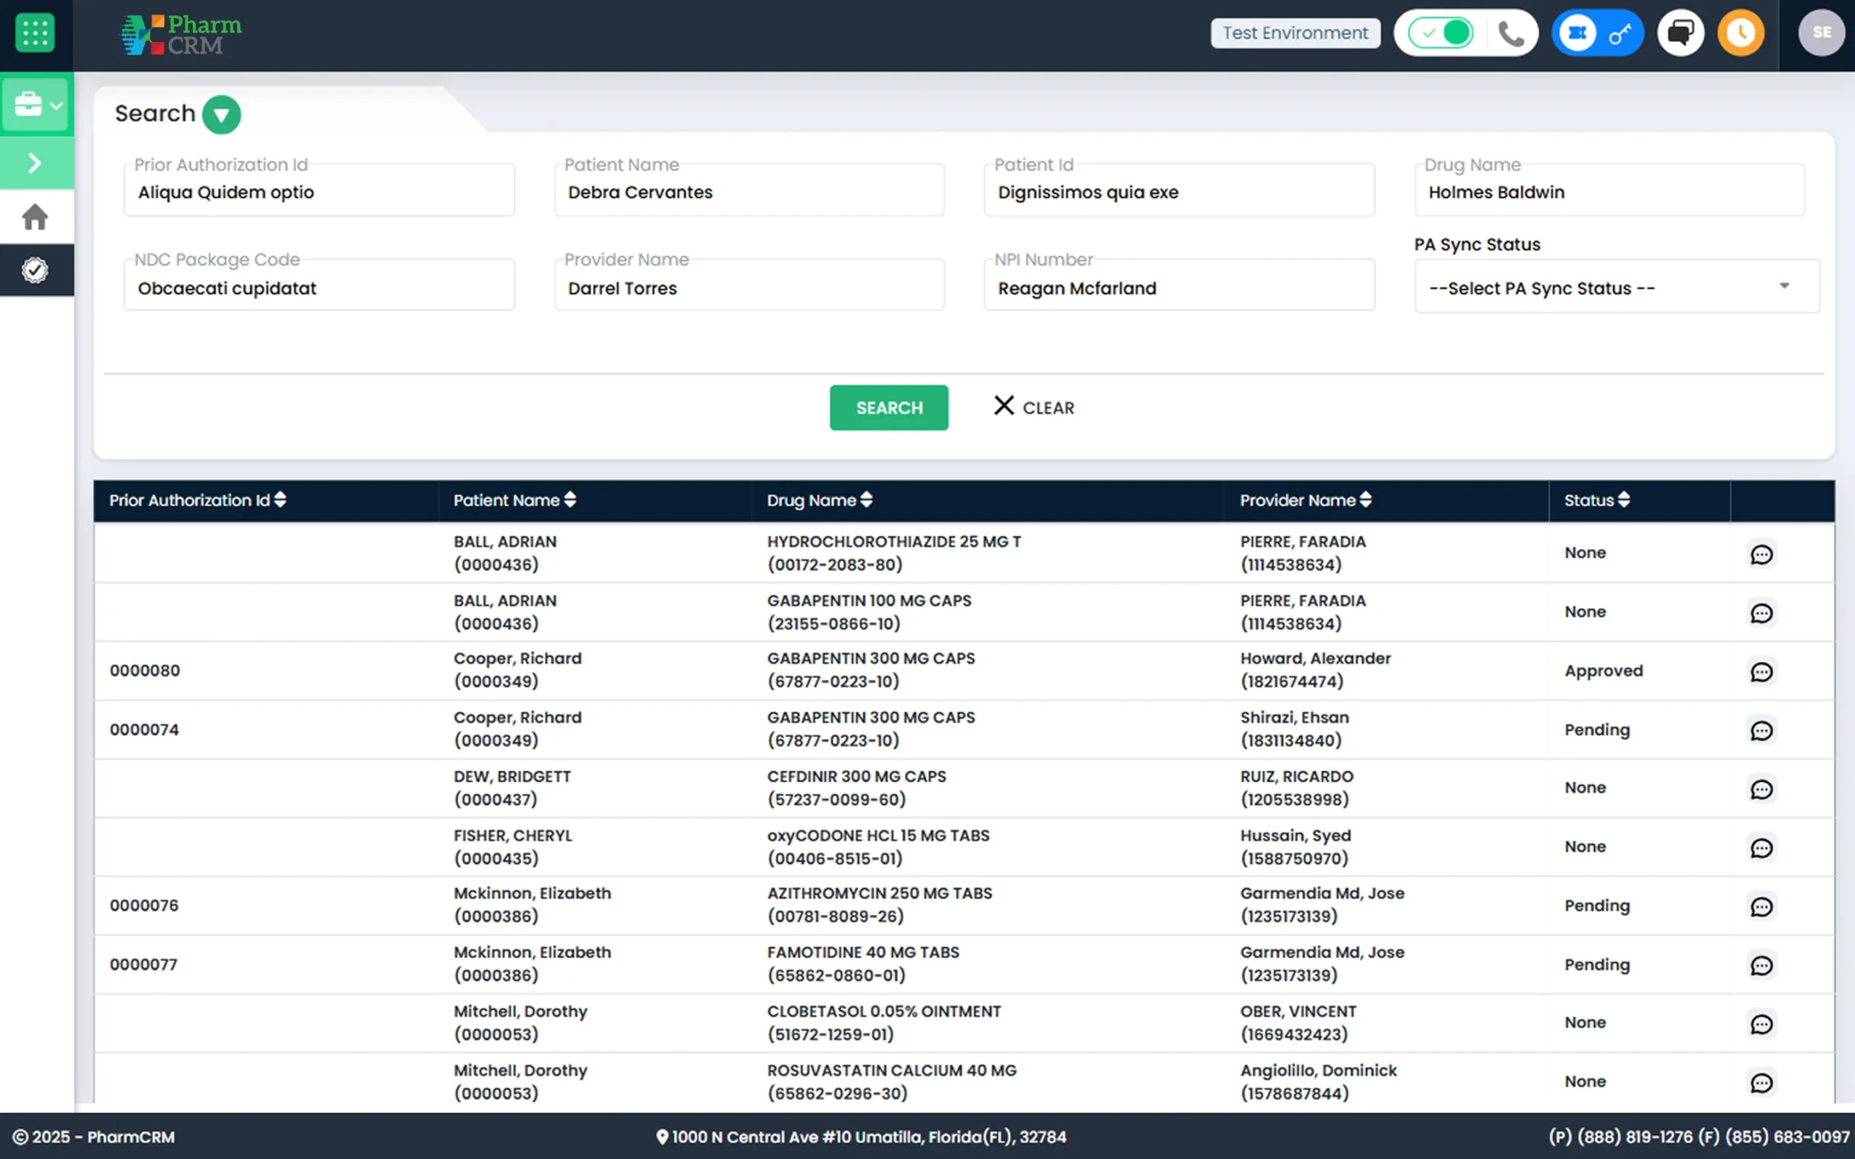Open comments for Cefdinir 300 MG row
Image resolution: width=1855 pixels, height=1159 pixels.
click(1762, 790)
